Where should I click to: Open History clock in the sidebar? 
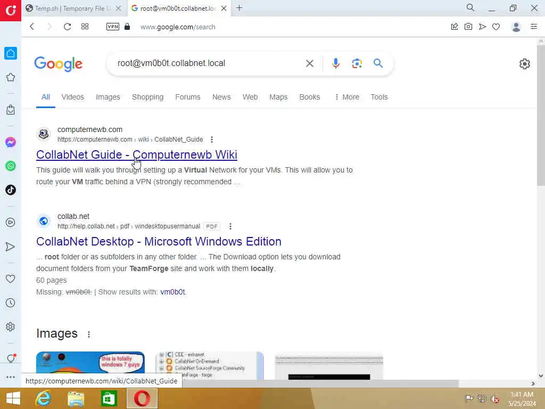(11, 302)
